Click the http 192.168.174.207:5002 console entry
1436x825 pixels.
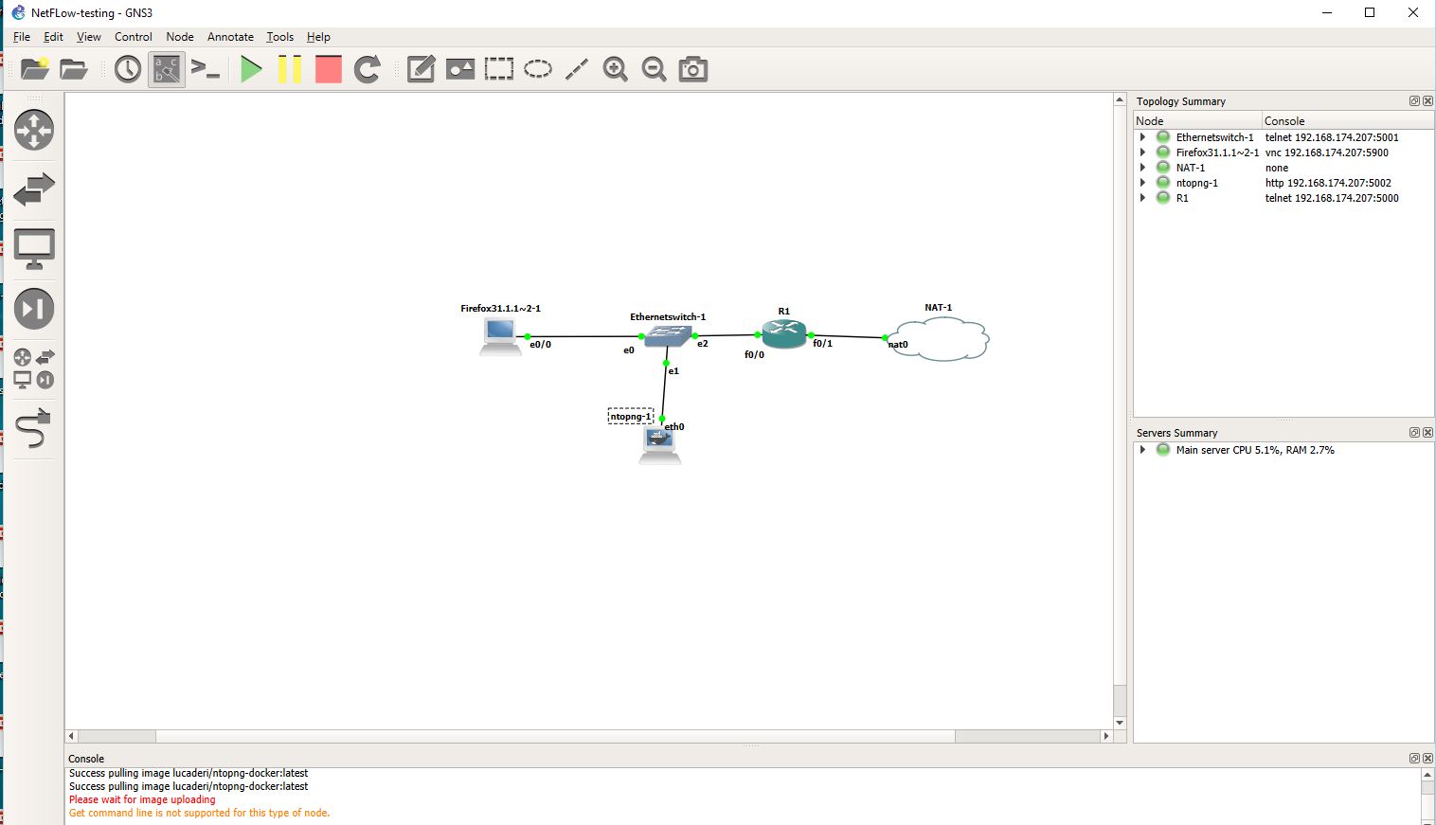tap(1328, 183)
